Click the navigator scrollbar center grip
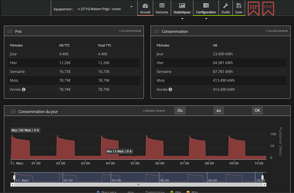Screen dimensions: 294x193 point(138,184)
